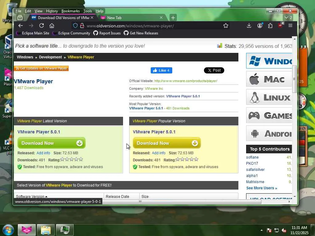Open the downloads panel
The image size is (315, 236).
(249, 26)
